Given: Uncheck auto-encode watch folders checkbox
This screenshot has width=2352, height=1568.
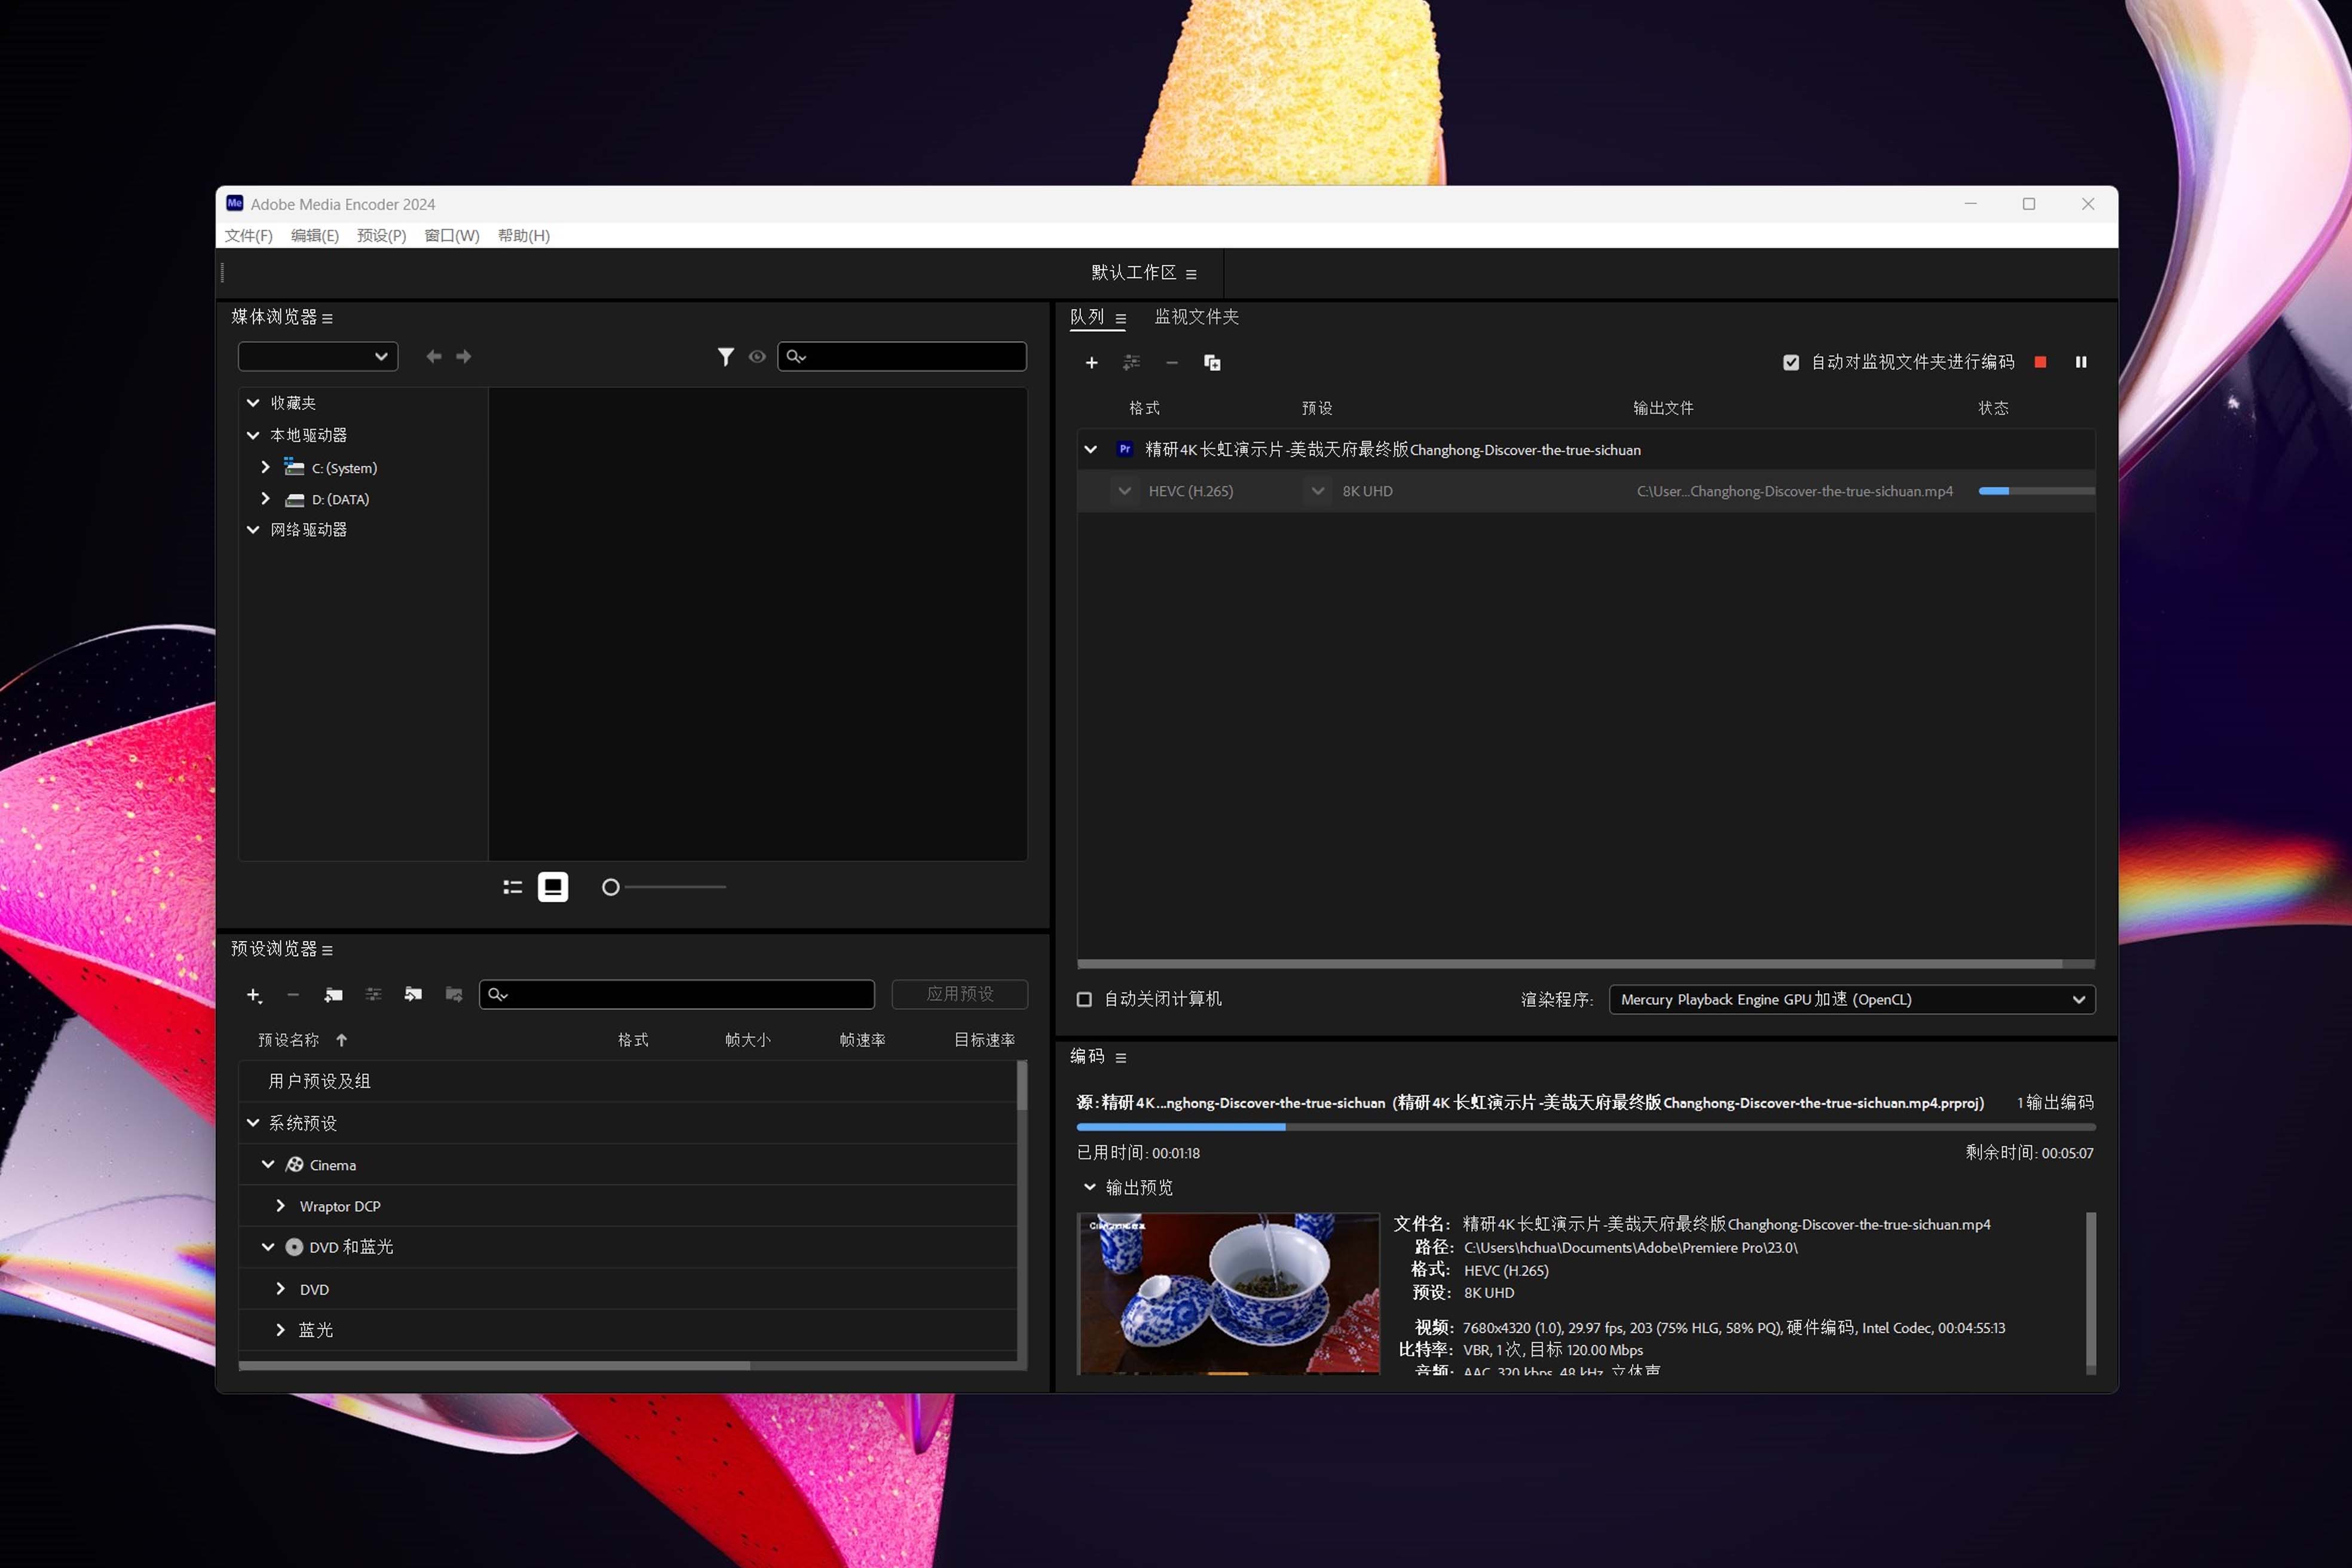Looking at the screenshot, I should coord(1791,362).
